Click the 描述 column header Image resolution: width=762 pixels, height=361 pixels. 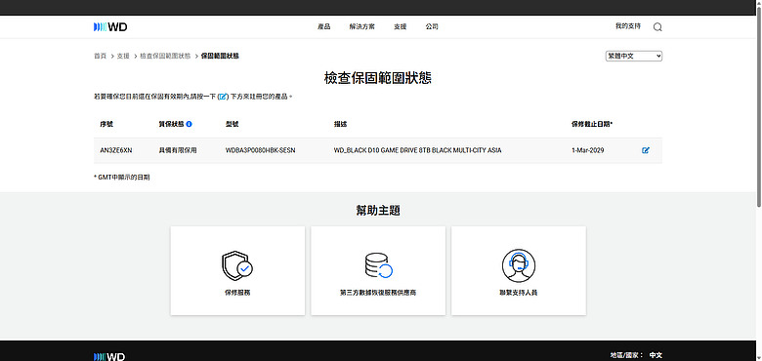tap(340, 124)
